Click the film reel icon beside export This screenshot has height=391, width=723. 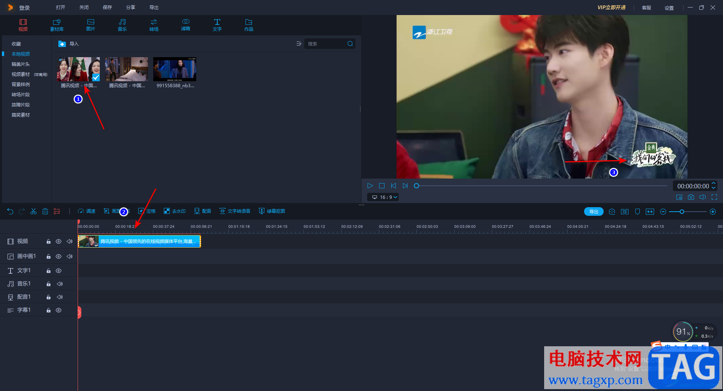coord(612,212)
